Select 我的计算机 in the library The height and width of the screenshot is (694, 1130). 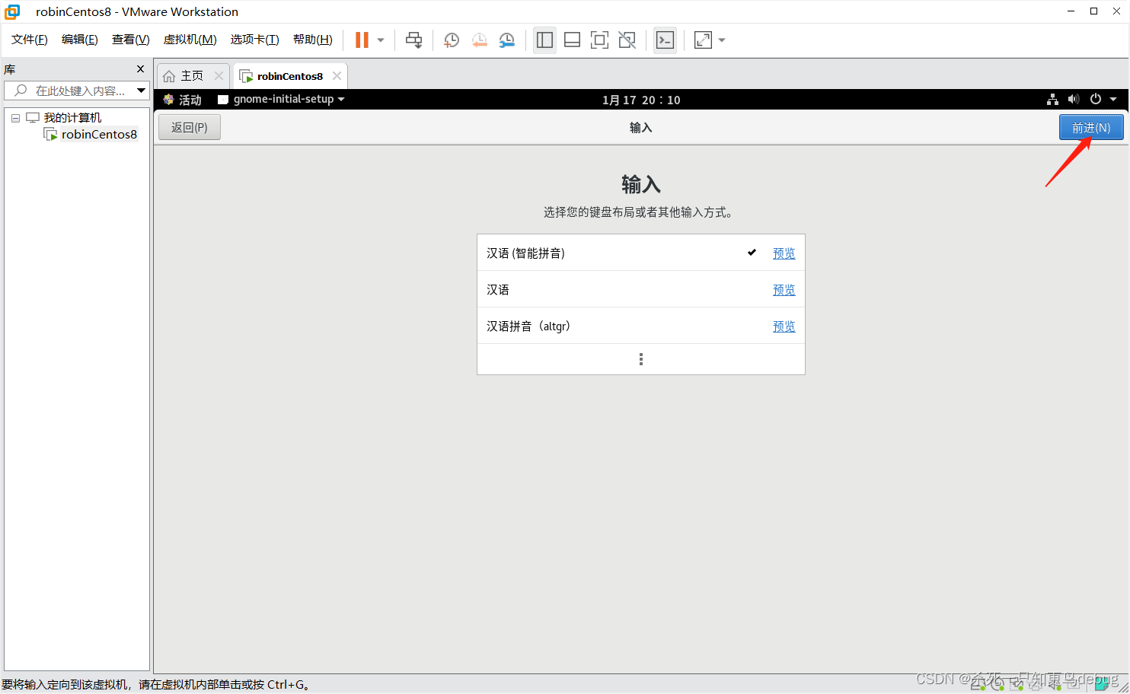pyautogui.click(x=72, y=118)
